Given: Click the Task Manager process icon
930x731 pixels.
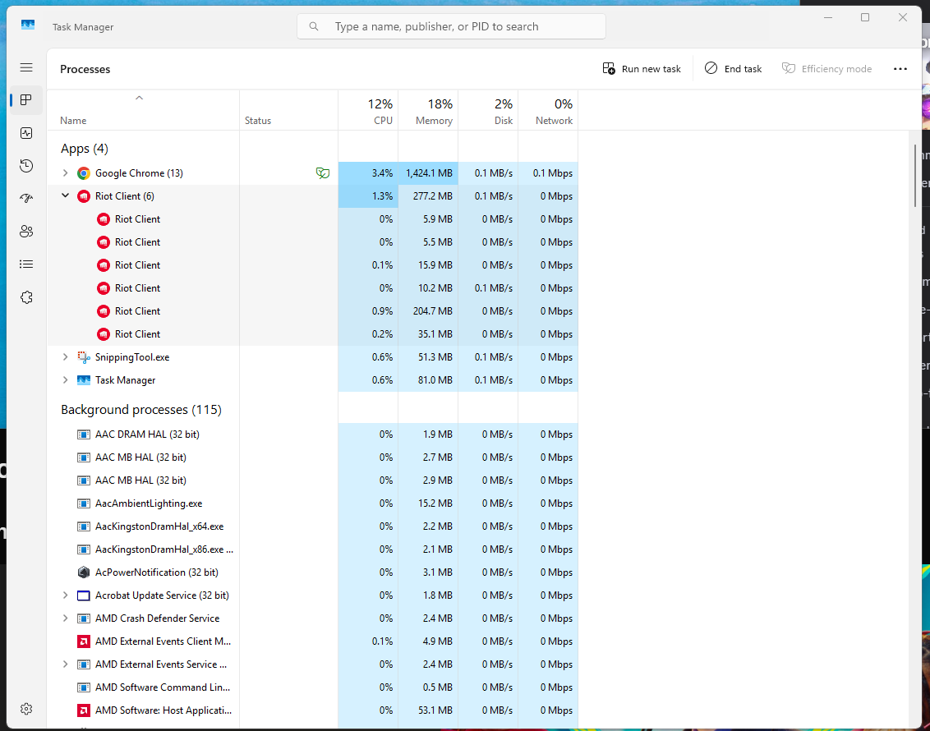Looking at the screenshot, I should tap(84, 380).
